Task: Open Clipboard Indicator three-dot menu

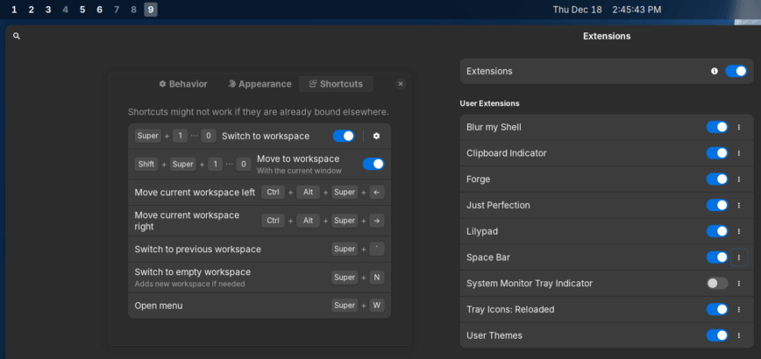Action: (739, 153)
